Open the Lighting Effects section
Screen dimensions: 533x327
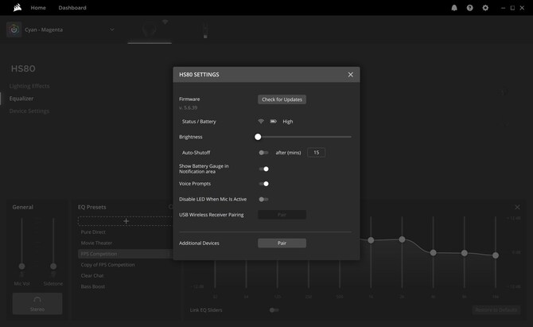29,86
